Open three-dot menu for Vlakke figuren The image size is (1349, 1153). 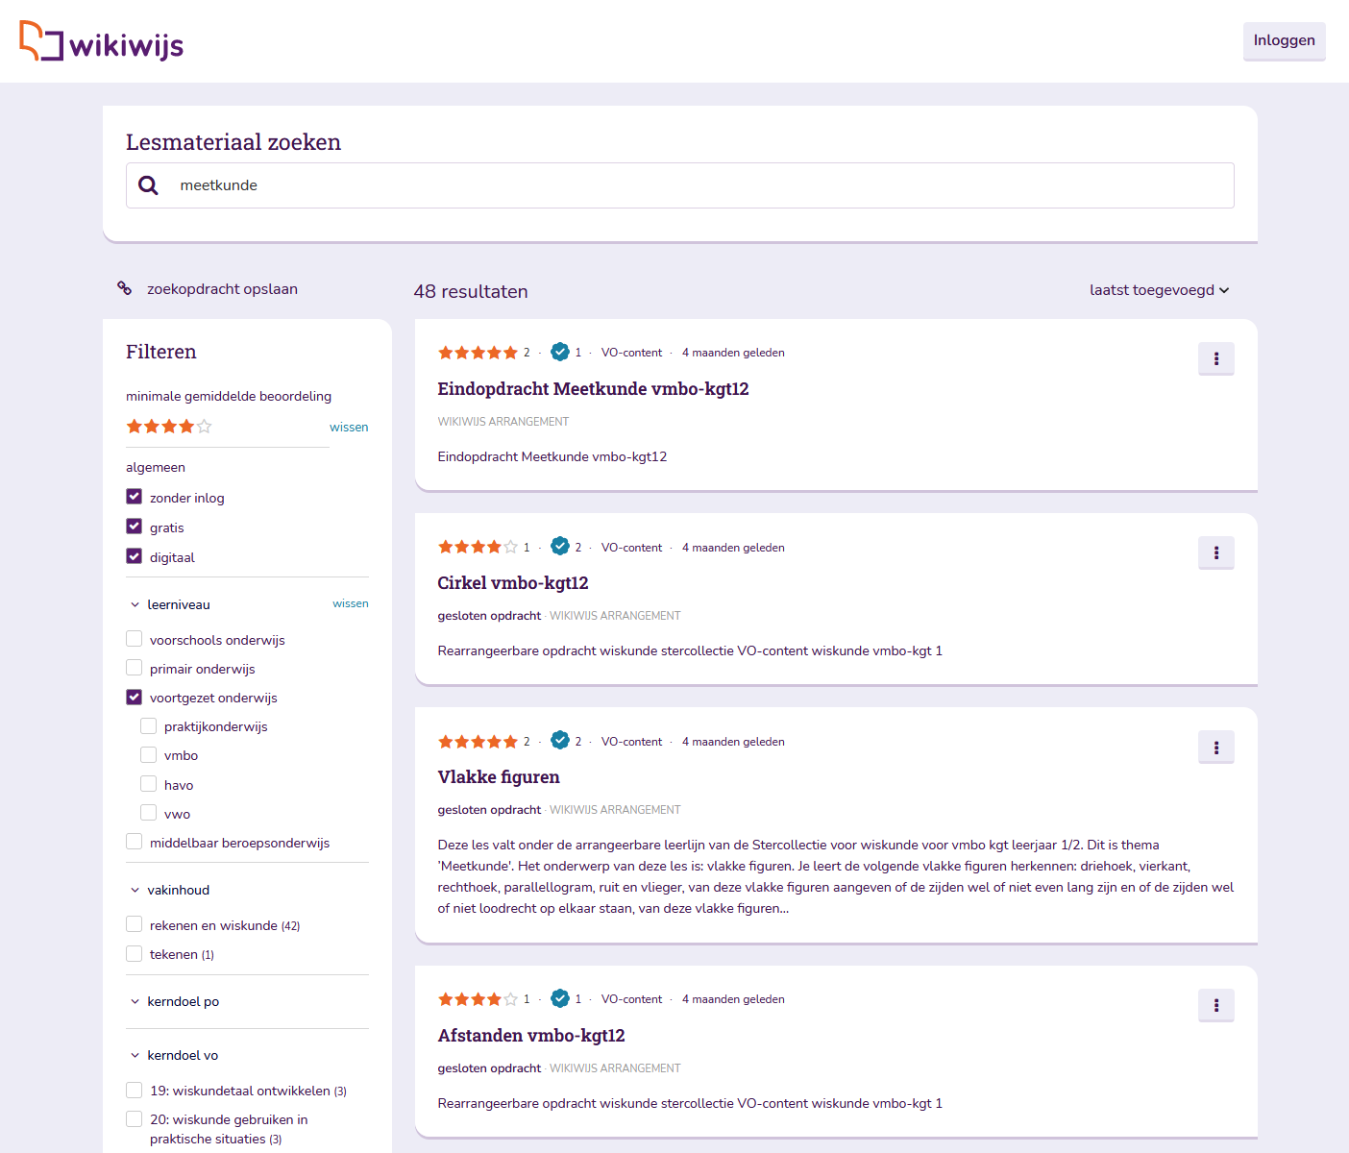[x=1215, y=748]
